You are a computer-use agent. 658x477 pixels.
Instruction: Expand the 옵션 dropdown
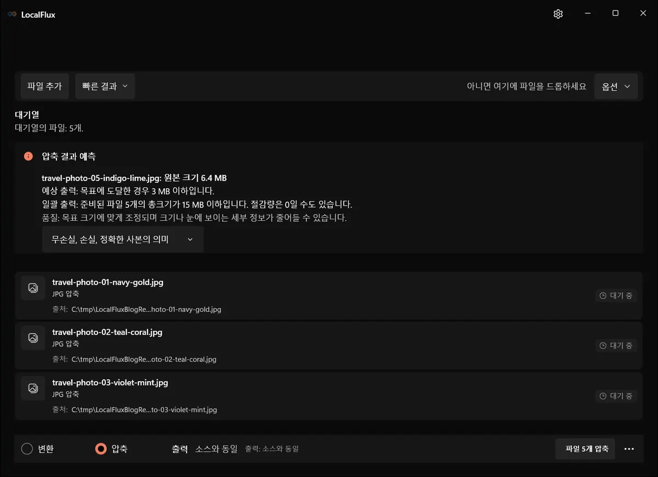click(x=616, y=87)
